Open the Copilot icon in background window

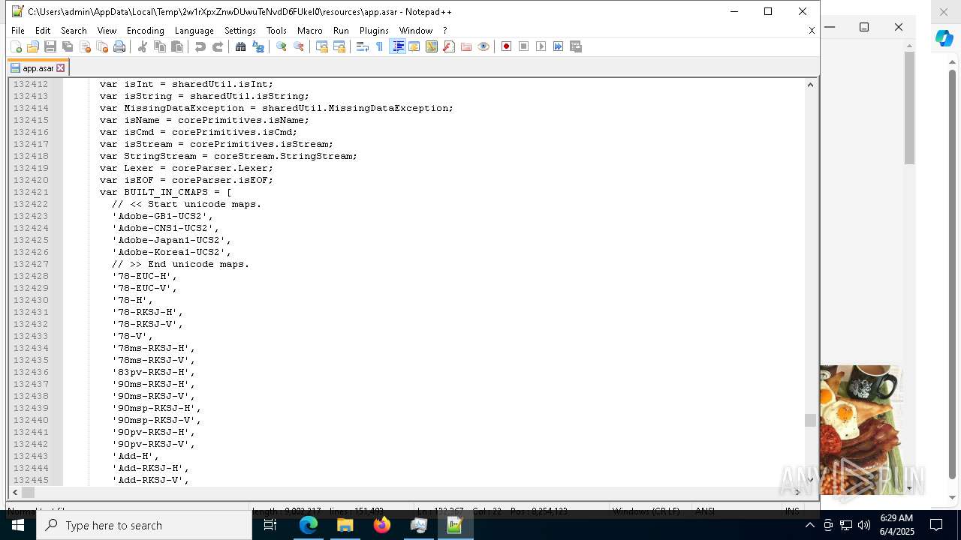944,38
